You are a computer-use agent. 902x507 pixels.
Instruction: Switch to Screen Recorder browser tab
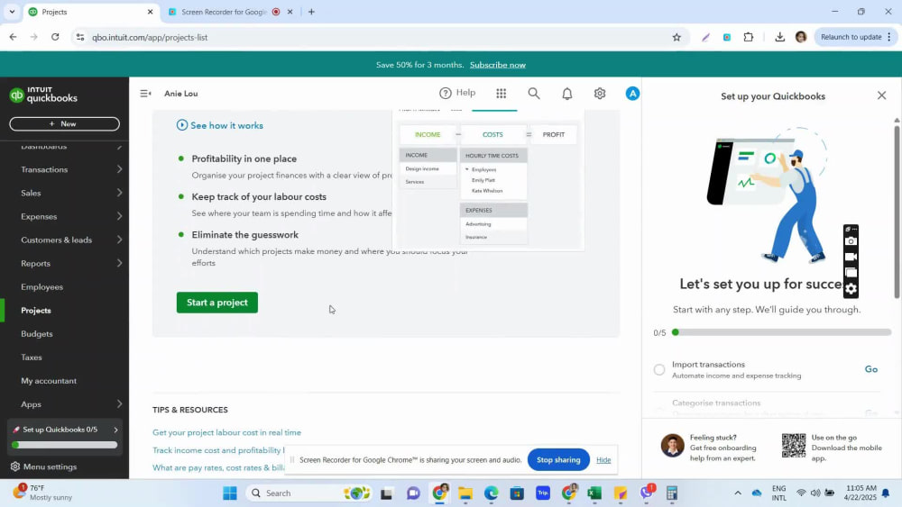point(225,12)
